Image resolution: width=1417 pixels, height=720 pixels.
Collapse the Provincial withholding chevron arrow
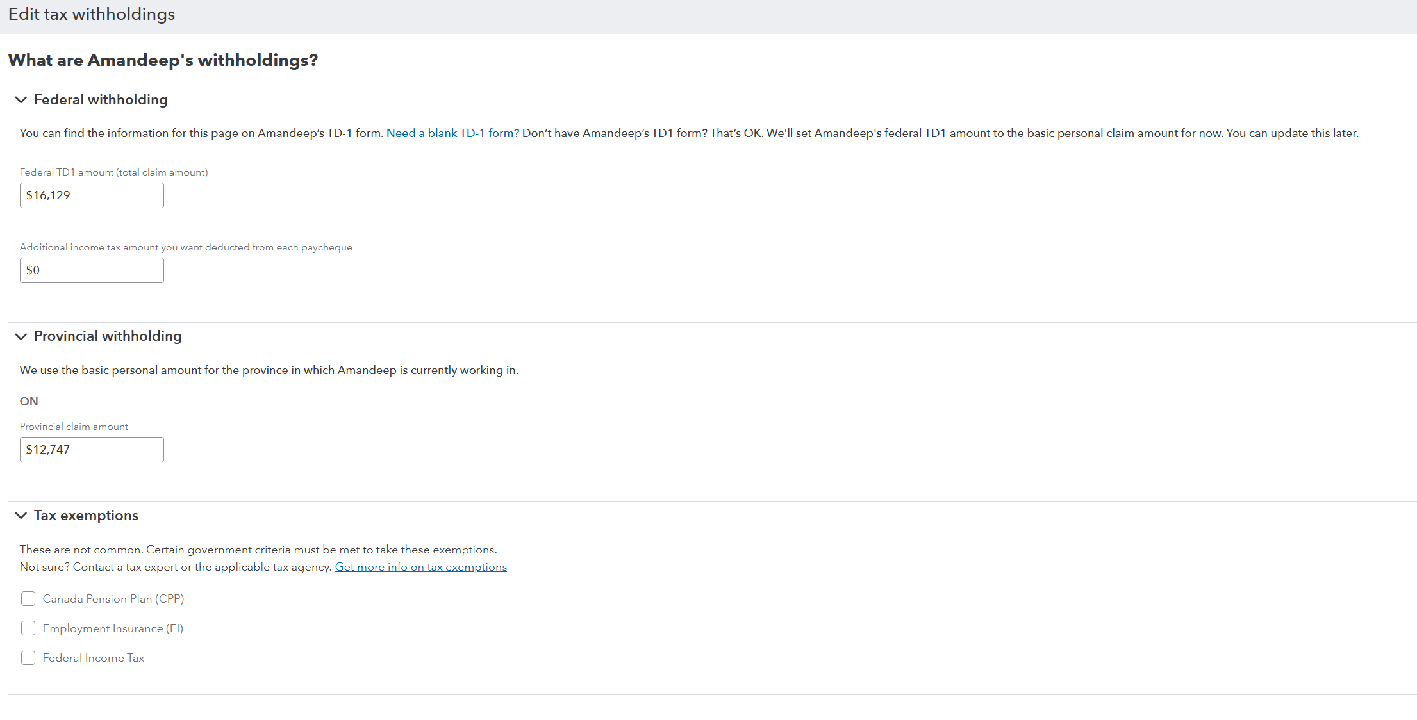coord(21,336)
